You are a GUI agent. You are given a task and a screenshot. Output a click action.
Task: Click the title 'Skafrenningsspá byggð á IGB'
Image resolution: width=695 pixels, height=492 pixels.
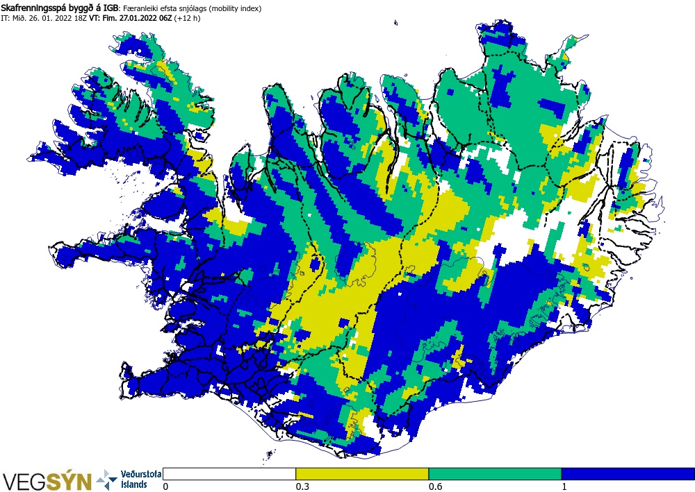click(60, 8)
